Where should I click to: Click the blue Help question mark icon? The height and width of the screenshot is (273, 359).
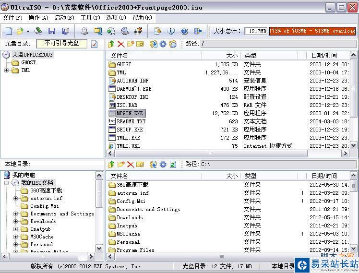184,31
